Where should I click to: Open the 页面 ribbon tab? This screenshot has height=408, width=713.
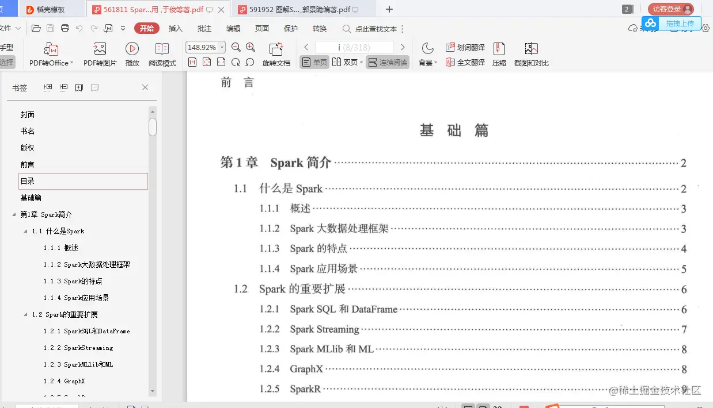(x=262, y=28)
